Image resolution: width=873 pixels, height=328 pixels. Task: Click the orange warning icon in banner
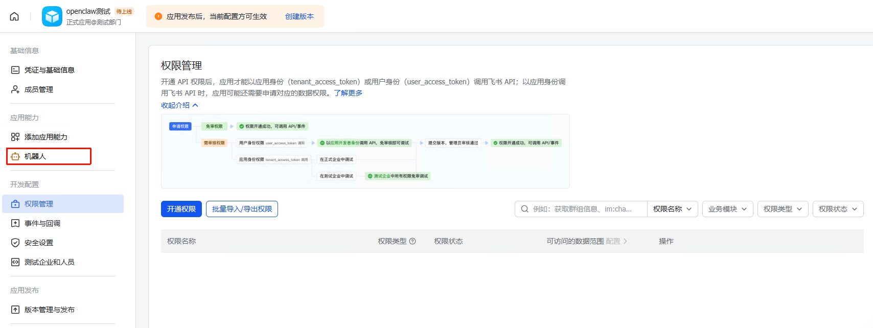158,16
